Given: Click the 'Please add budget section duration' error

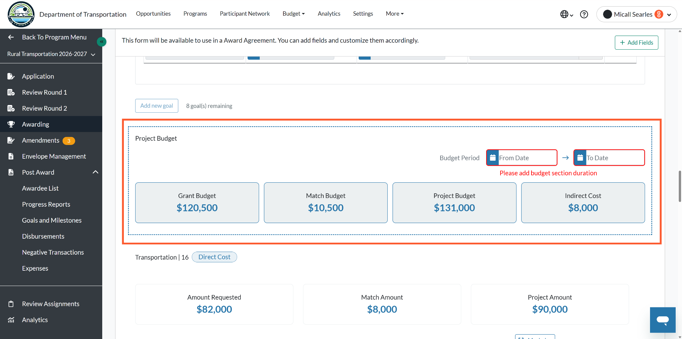Looking at the screenshot, I should click(x=548, y=173).
